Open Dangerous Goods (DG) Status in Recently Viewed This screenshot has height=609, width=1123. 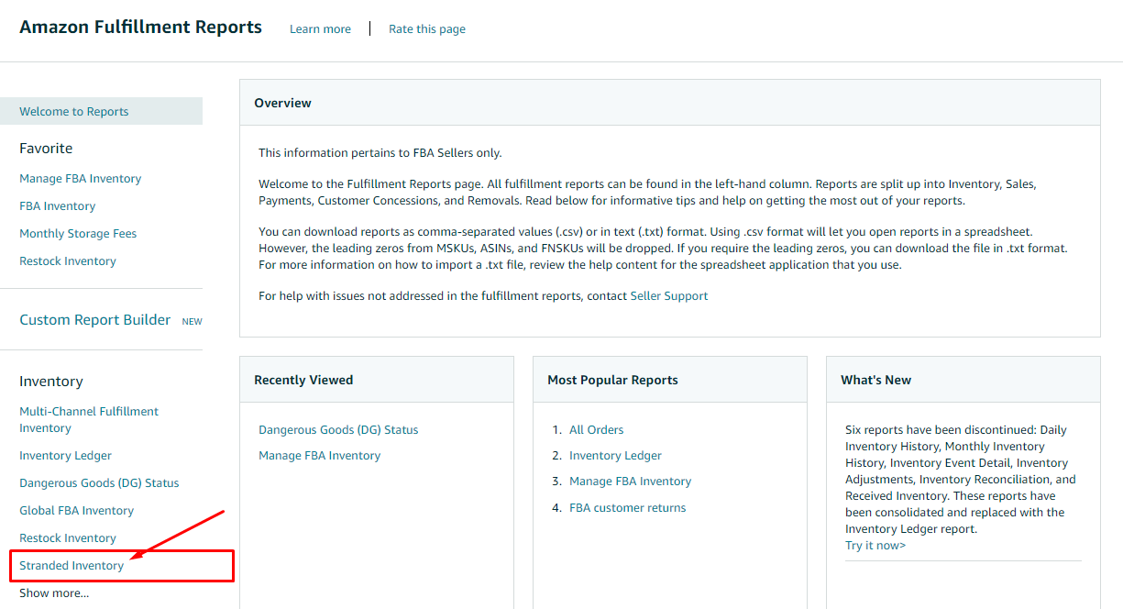338,430
